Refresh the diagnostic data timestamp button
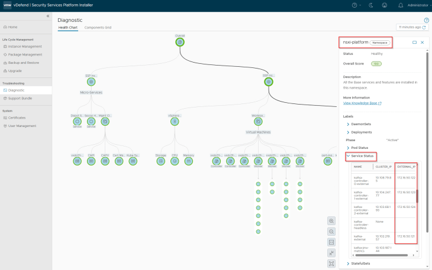The width and height of the screenshot is (432, 270). click(412, 27)
